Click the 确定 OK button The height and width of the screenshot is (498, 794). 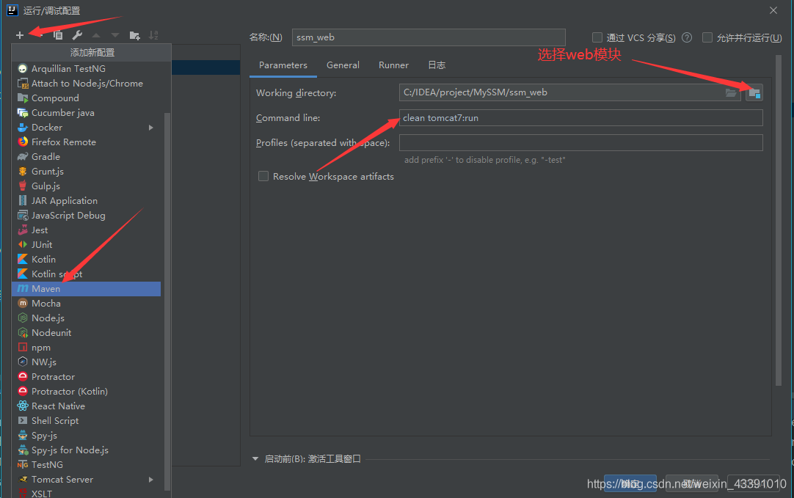pos(630,483)
